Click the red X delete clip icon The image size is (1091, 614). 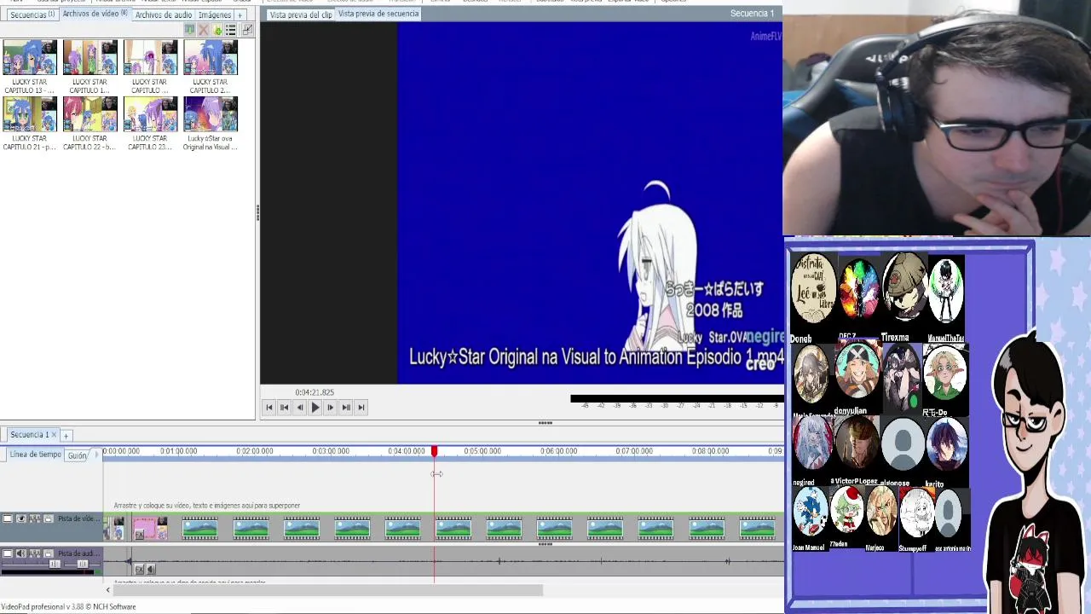pyautogui.click(x=203, y=30)
